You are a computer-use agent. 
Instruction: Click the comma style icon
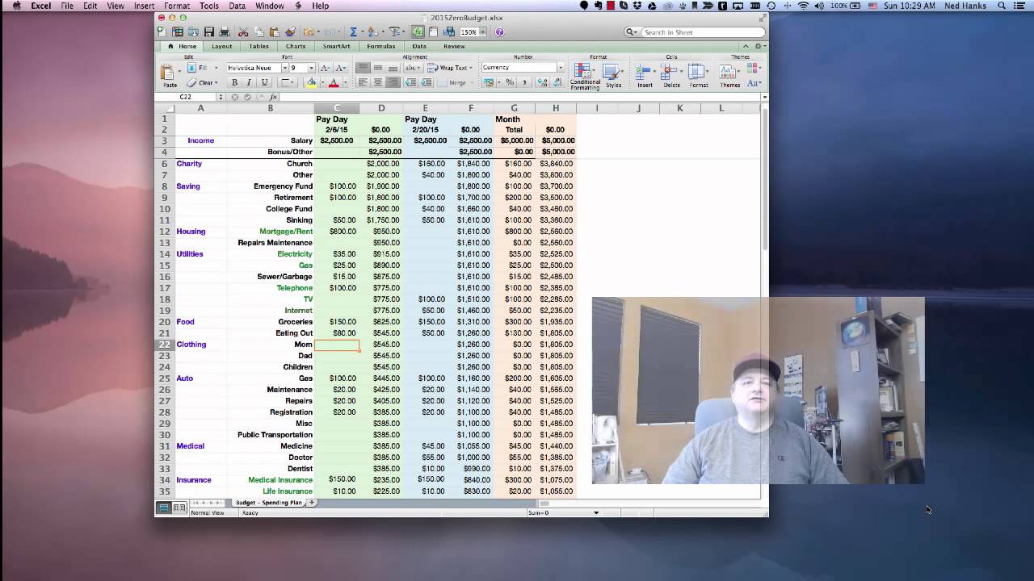tap(524, 82)
